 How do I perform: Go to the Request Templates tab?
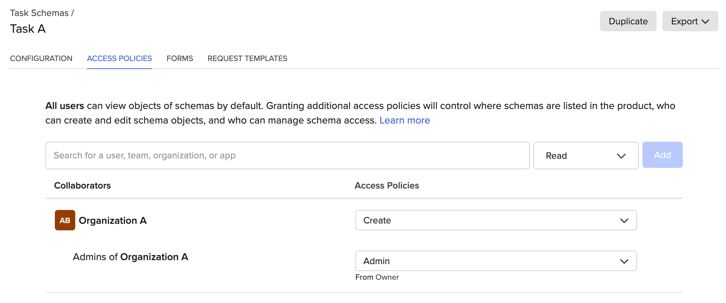(x=247, y=58)
